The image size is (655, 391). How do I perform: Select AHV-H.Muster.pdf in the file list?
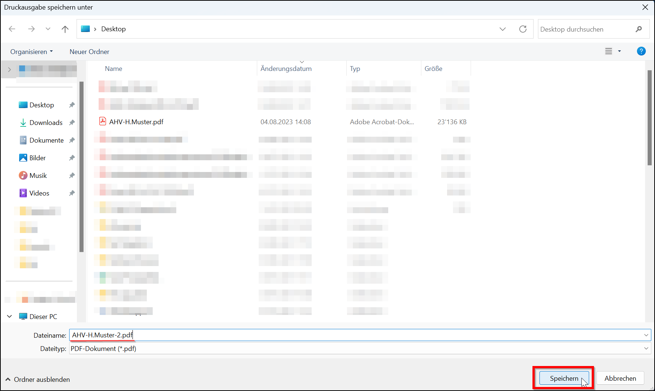coord(136,122)
